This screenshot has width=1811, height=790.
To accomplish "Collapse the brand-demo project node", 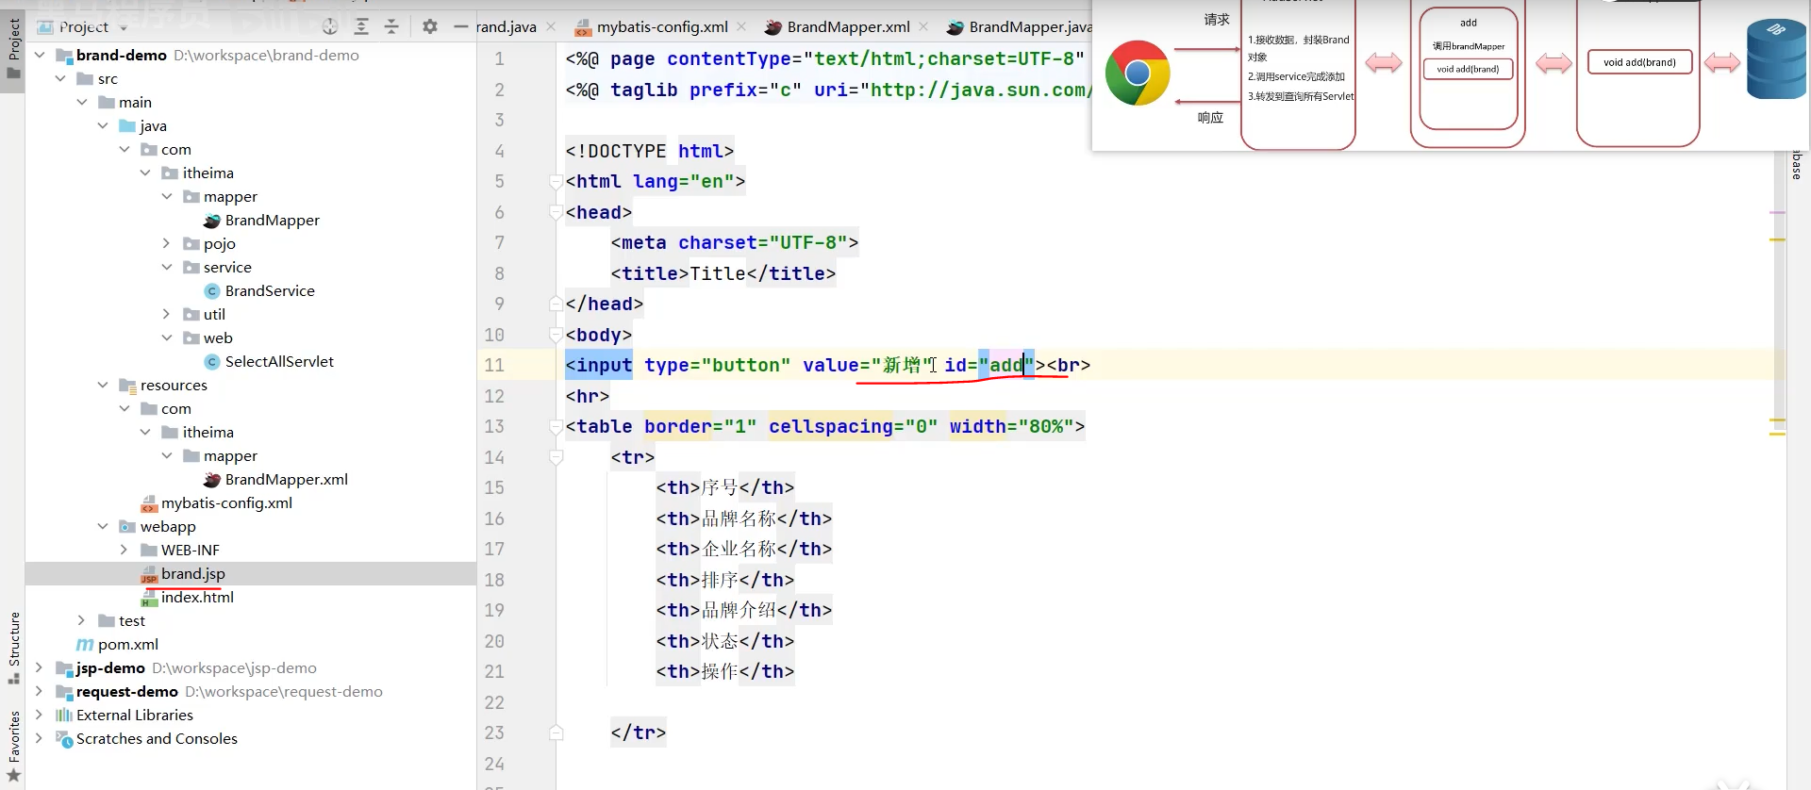I will point(40,55).
